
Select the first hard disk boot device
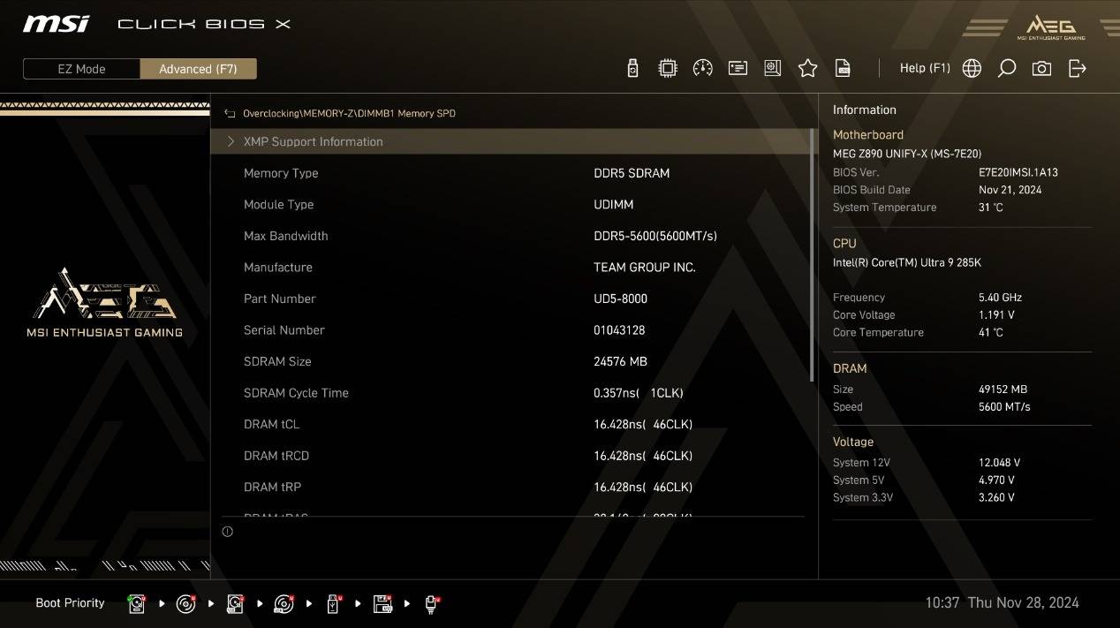click(136, 603)
